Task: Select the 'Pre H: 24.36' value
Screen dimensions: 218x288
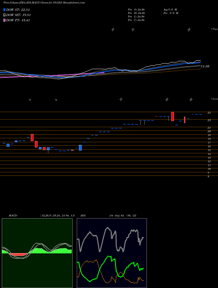Action: pyautogui.click(x=136, y=13)
